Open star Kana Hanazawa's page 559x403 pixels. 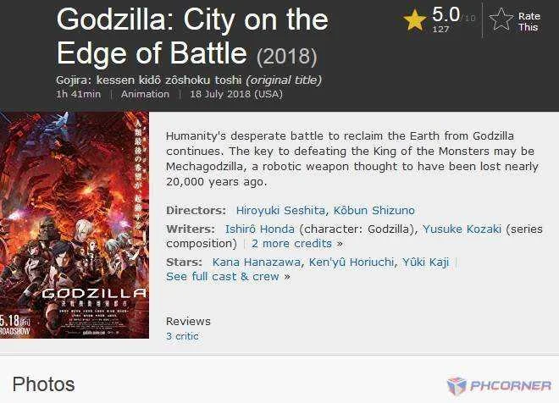click(x=256, y=262)
